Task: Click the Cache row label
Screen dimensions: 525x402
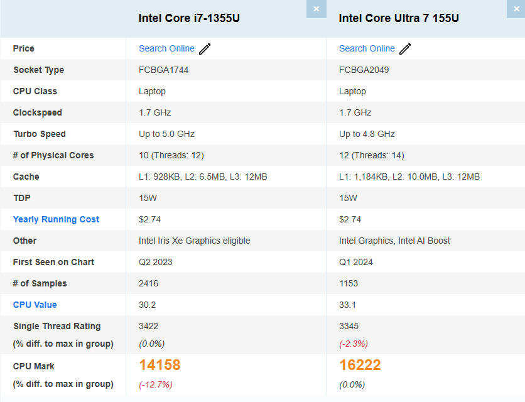Action: coord(26,177)
